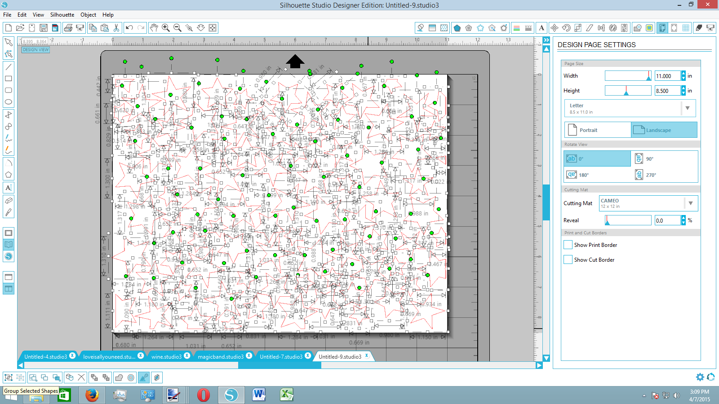Click the Cut scissors icon
This screenshot has height=404, width=719.
click(116, 28)
